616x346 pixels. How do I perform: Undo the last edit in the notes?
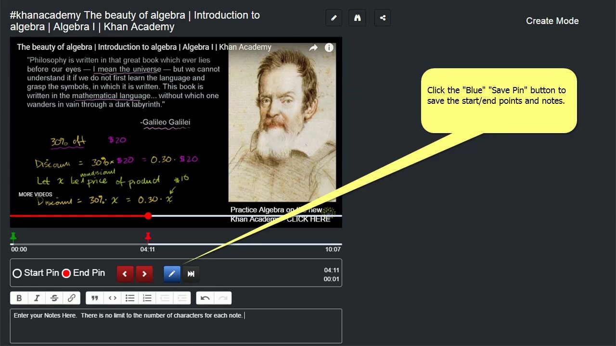[205, 298]
